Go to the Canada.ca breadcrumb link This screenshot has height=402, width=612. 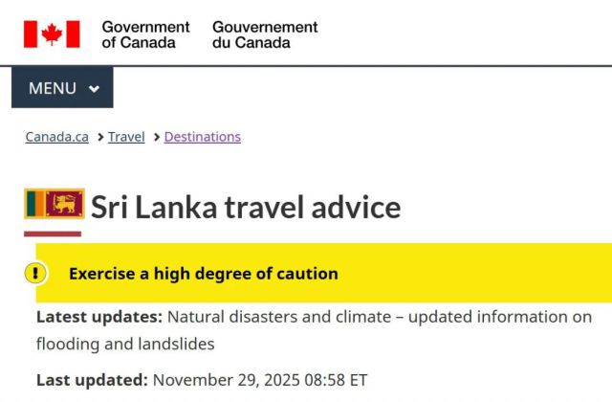point(56,137)
